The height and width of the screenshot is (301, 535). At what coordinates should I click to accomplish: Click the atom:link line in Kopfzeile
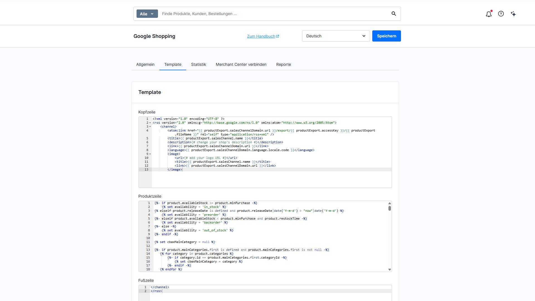pyautogui.click(x=271, y=133)
